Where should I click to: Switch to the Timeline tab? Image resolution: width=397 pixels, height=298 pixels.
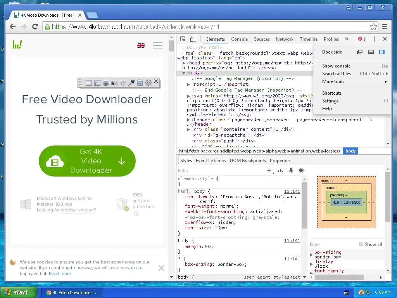click(308, 39)
